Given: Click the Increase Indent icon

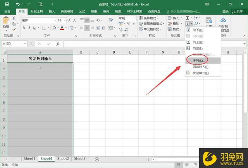Looking at the screenshot, I should click(x=103, y=28).
